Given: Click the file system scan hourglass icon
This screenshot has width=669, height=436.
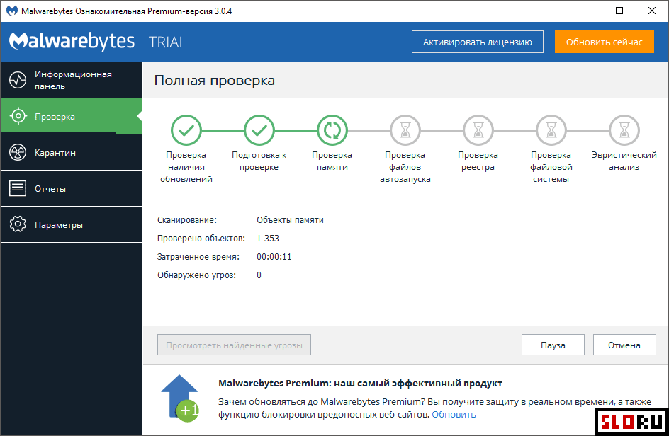Looking at the screenshot, I should tap(551, 130).
